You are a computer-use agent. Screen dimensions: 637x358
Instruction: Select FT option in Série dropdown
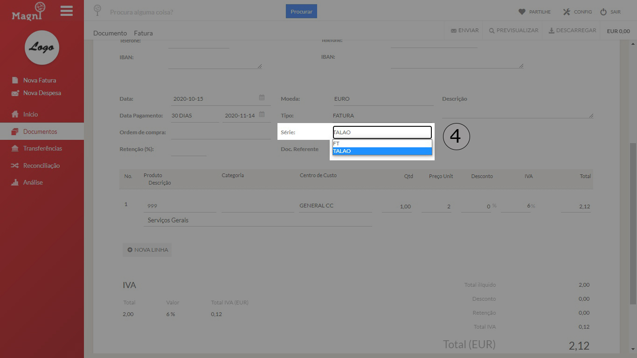click(382, 144)
